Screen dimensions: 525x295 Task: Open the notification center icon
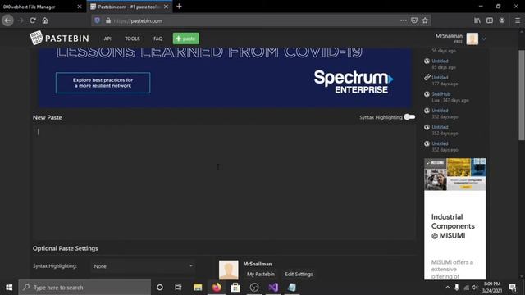513,288
